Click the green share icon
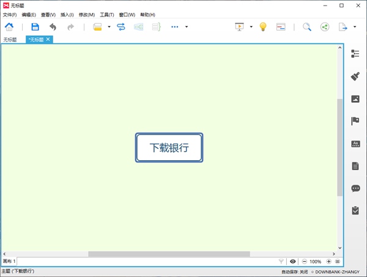This screenshot has width=367, height=277. 324,27
